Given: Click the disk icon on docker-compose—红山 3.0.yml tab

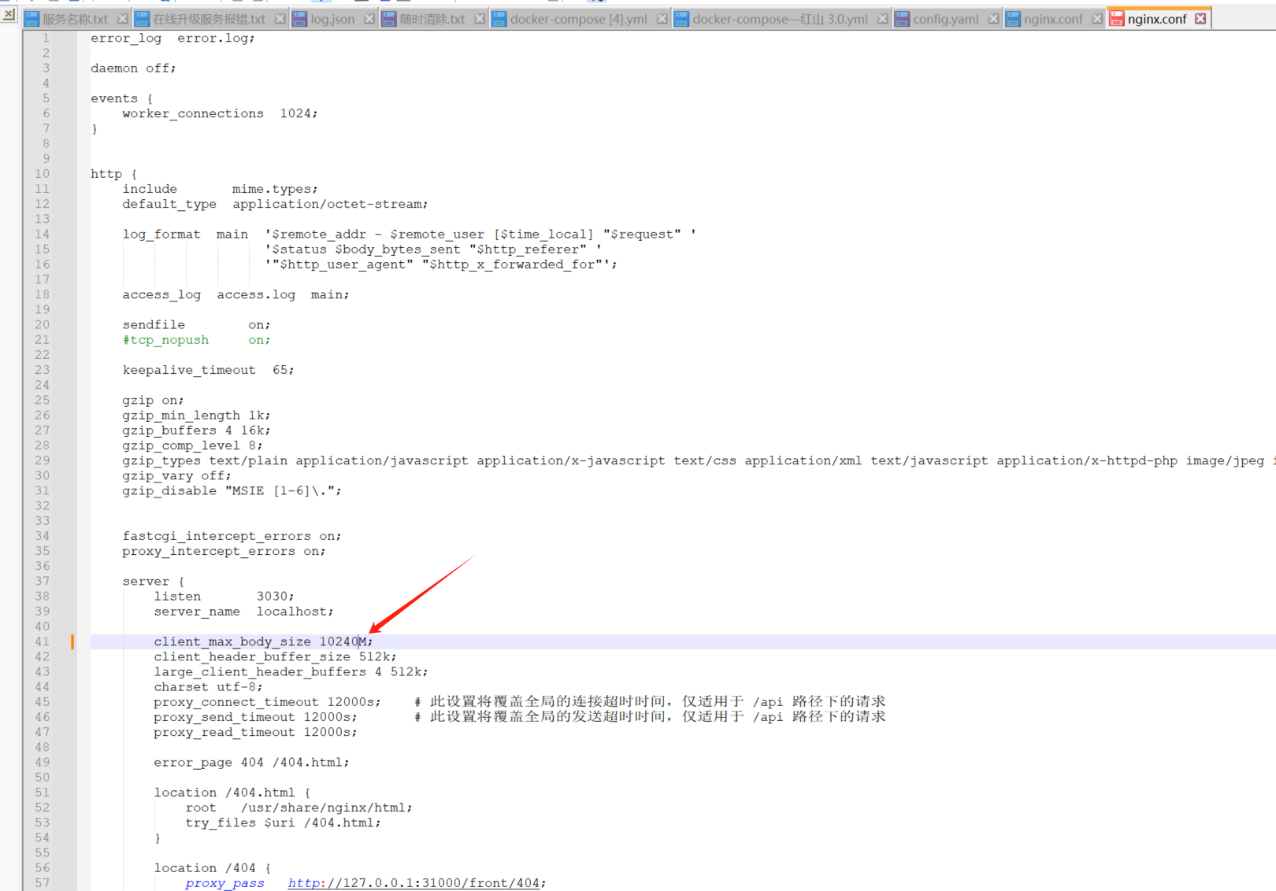Looking at the screenshot, I should point(681,19).
